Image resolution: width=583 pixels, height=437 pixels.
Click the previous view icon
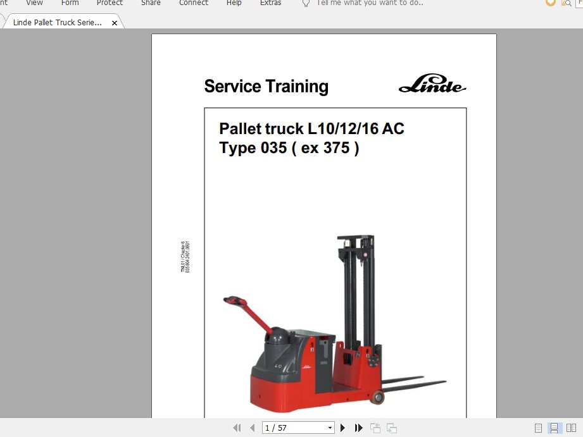point(375,428)
